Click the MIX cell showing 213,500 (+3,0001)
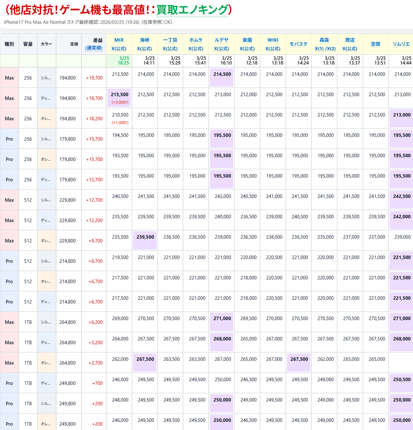 (119, 98)
